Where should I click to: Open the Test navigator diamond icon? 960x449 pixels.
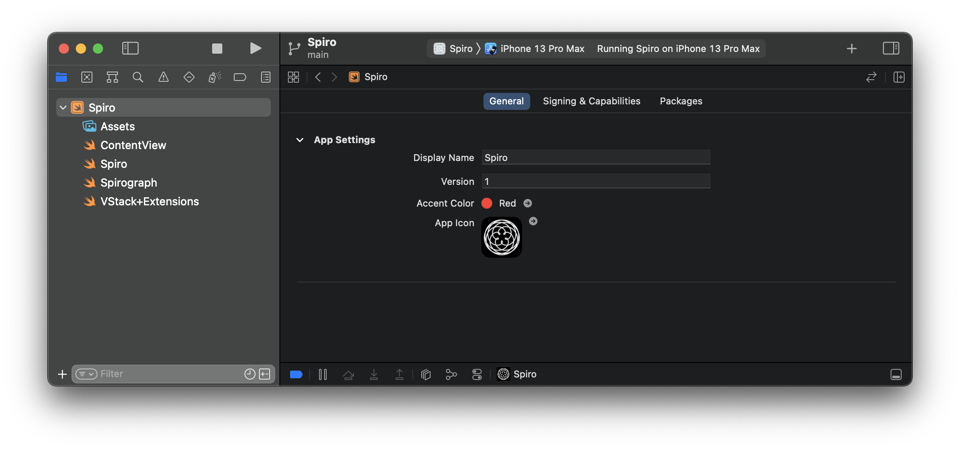(x=189, y=77)
